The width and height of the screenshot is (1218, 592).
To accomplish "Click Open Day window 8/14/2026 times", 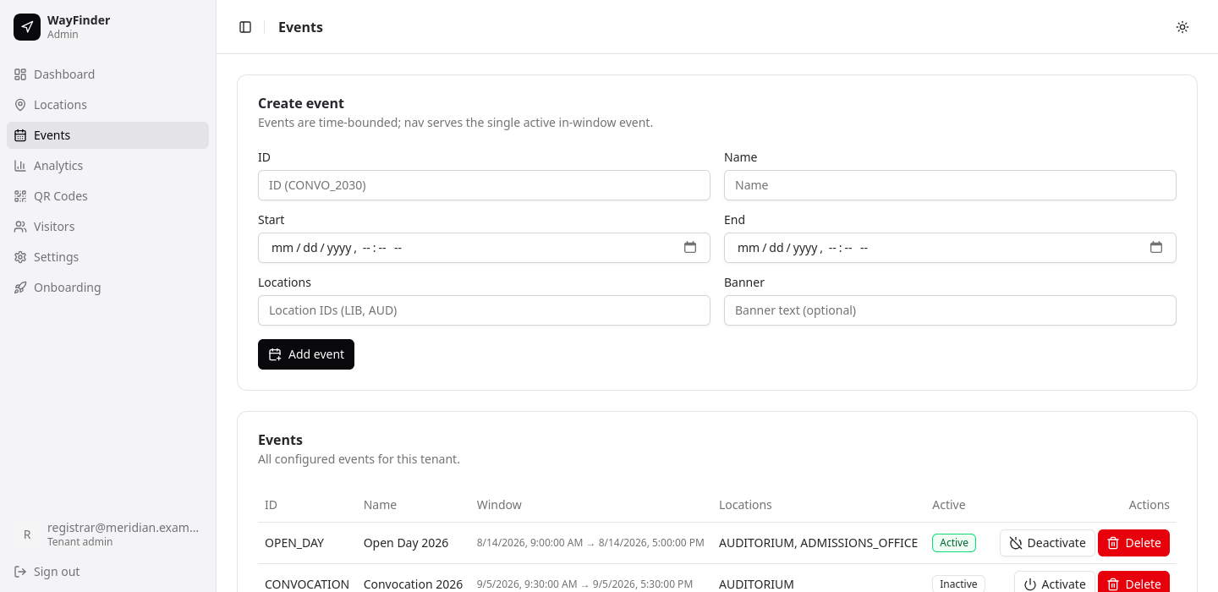I will tap(590, 543).
